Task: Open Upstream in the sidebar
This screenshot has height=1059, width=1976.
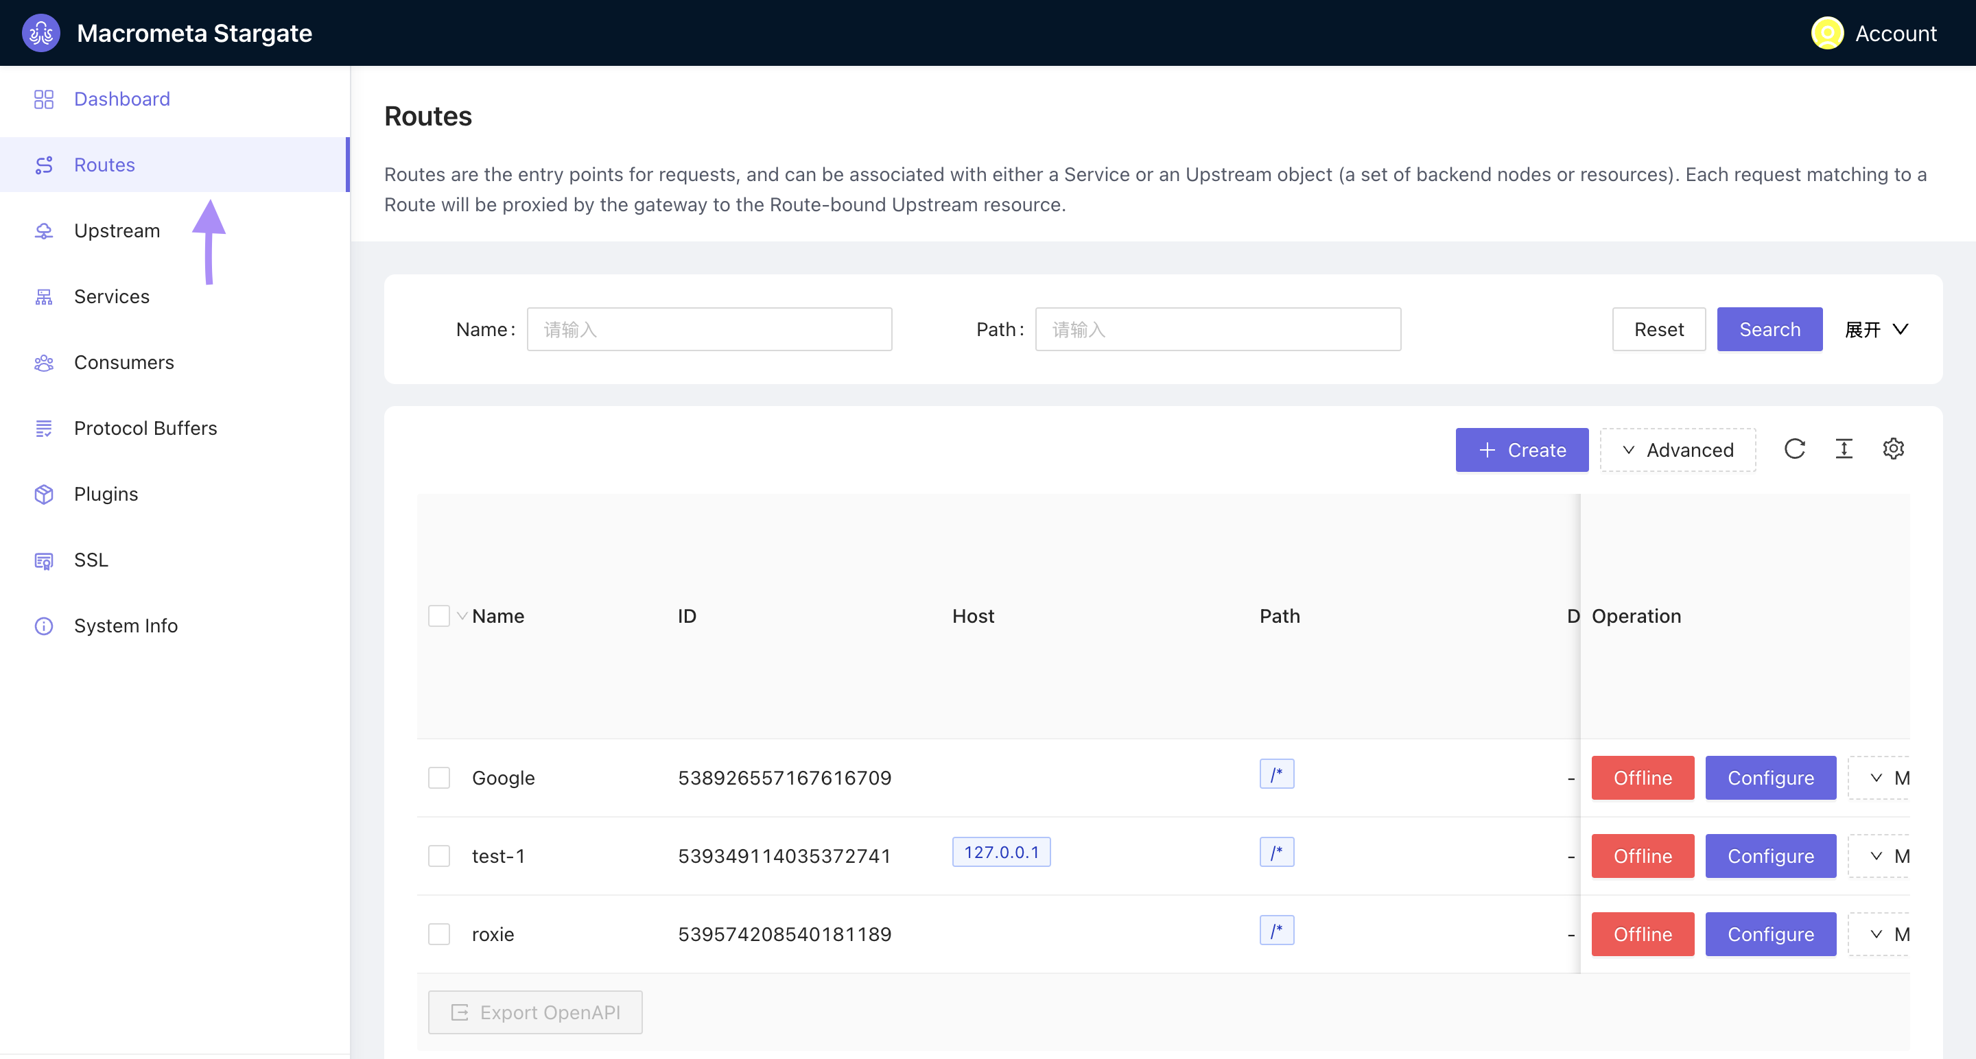Action: coord(117,231)
